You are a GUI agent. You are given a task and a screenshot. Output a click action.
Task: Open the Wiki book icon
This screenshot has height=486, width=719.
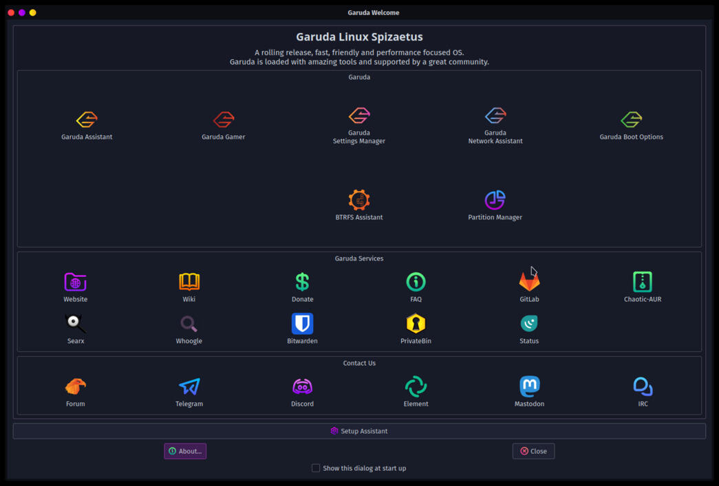tap(189, 282)
